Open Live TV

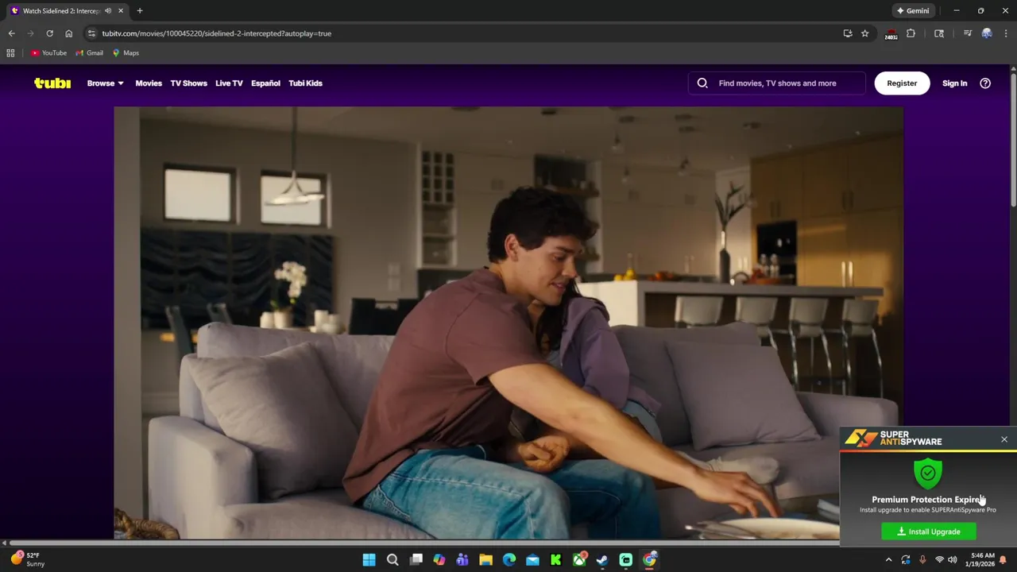pyautogui.click(x=229, y=83)
